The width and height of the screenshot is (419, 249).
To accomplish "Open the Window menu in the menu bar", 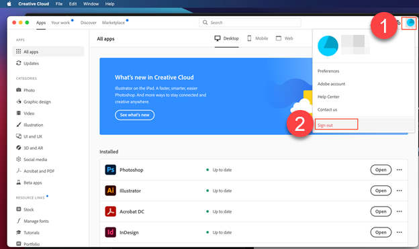I will (x=91, y=4).
